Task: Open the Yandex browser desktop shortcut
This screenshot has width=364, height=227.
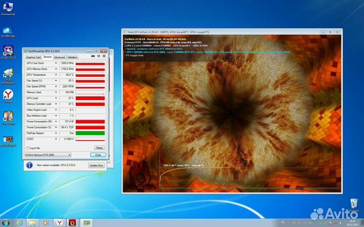Action: [x=8, y=96]
